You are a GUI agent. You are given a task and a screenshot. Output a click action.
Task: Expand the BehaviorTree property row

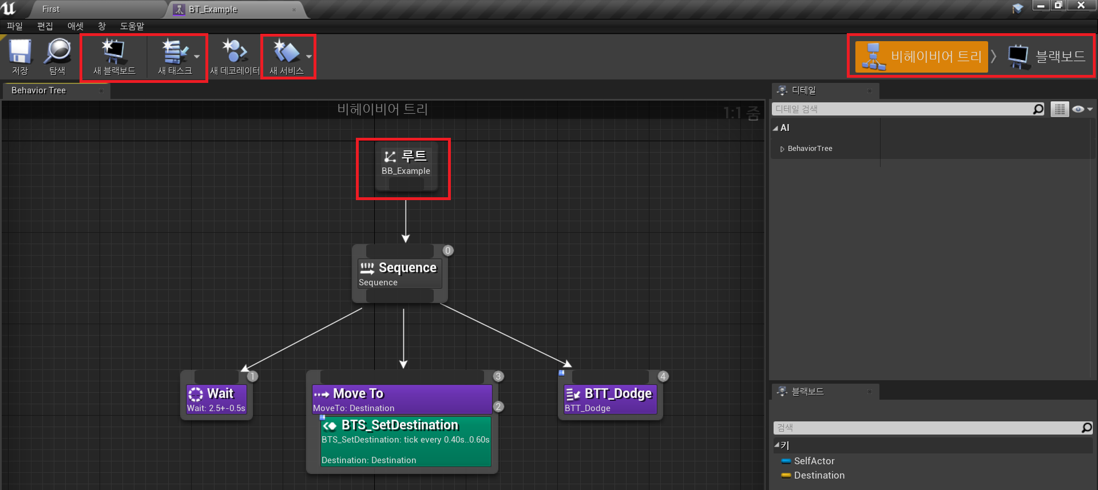coord(782,149)
